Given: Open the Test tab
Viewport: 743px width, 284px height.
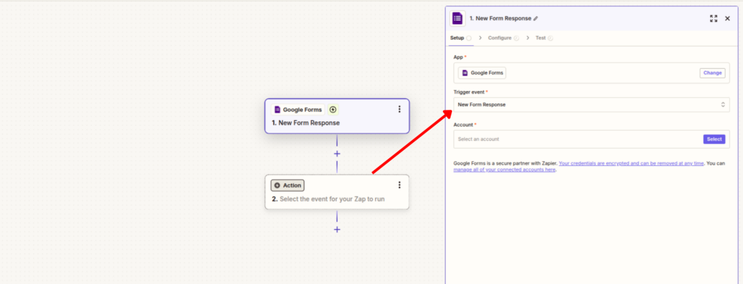Looking at the screenshot, I should tap(544, 38).
